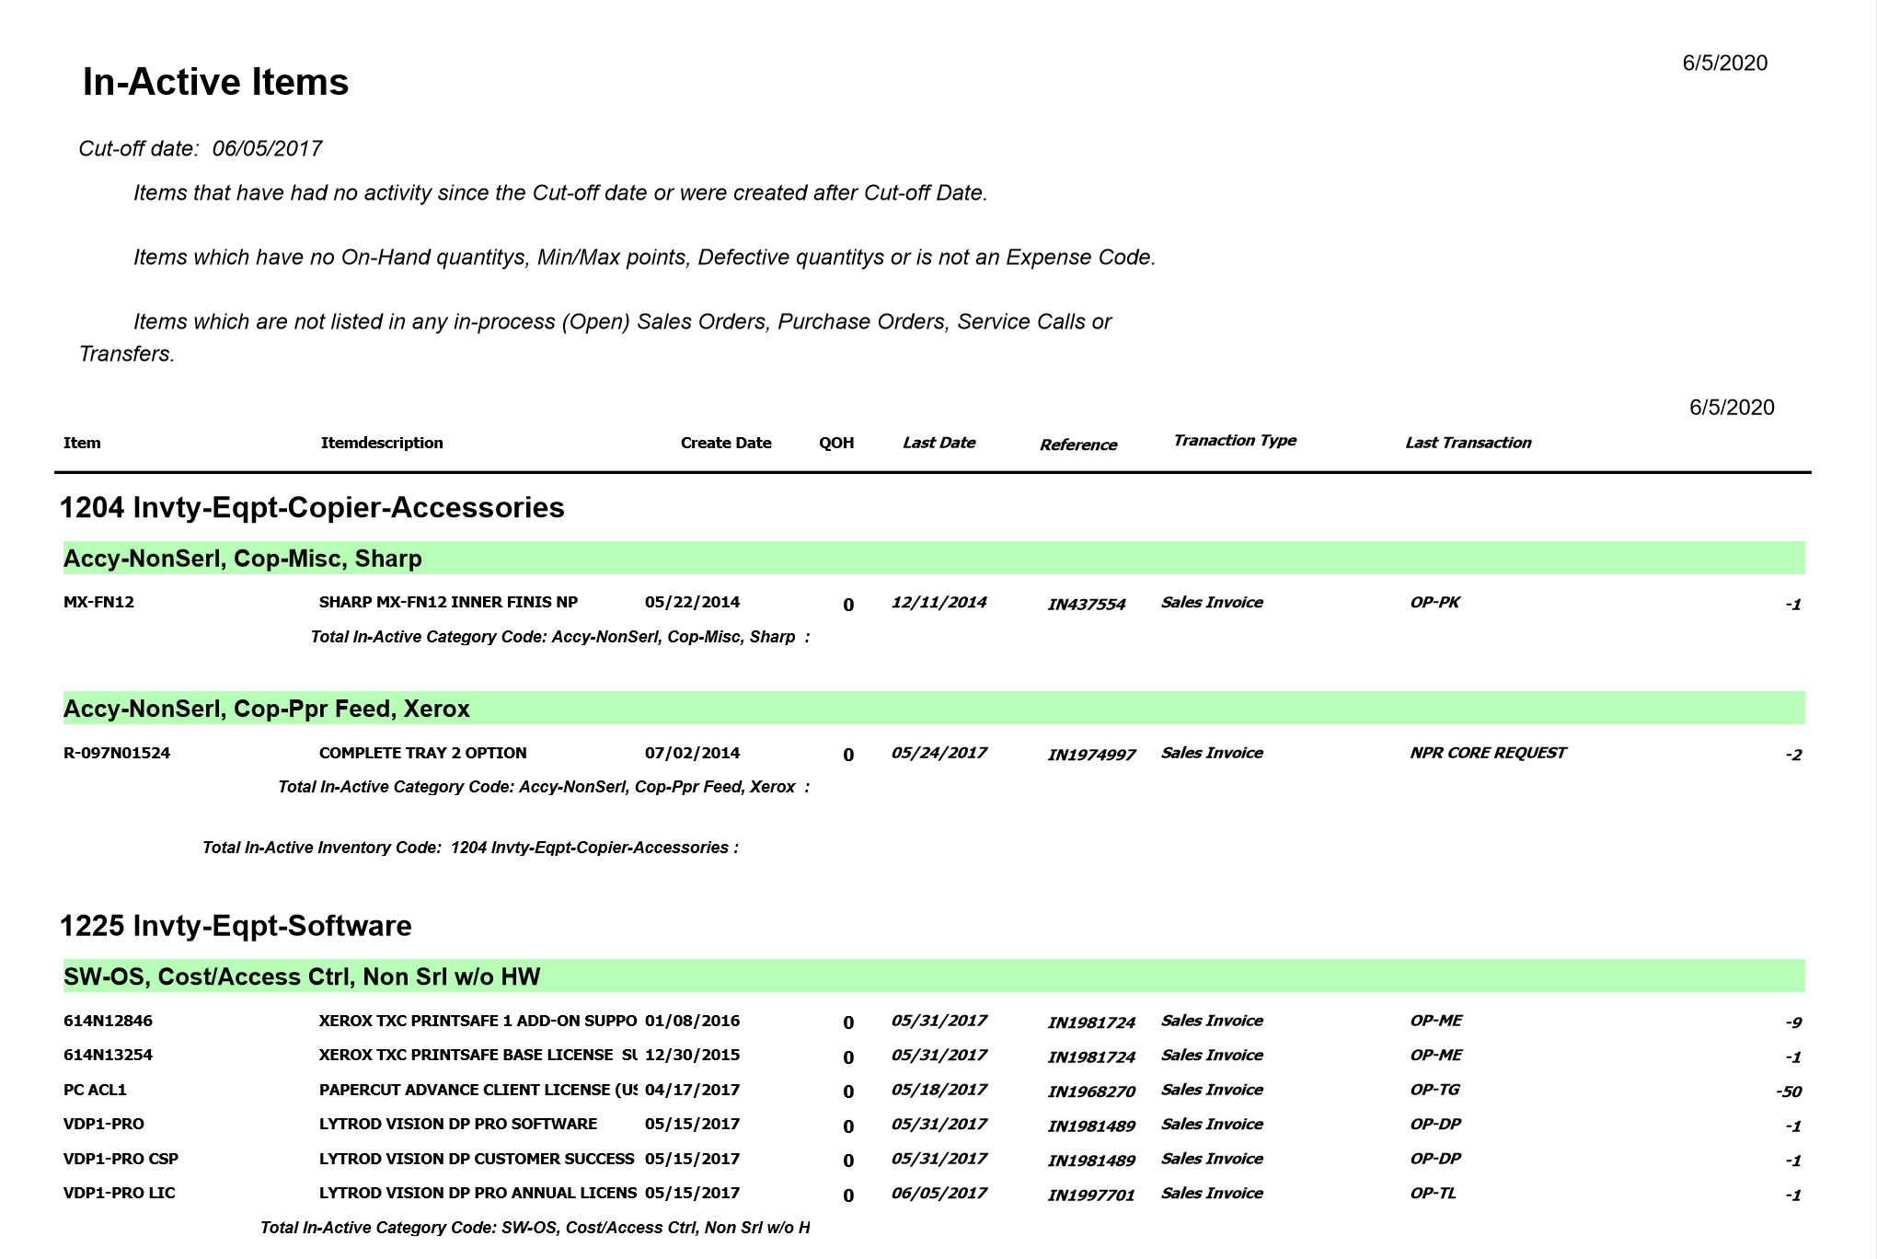The height and width of the screenshot is (1259, 1877).
Task: Click description COMPLETE TRAY 2 OPTION
Action: coord(422,753)
